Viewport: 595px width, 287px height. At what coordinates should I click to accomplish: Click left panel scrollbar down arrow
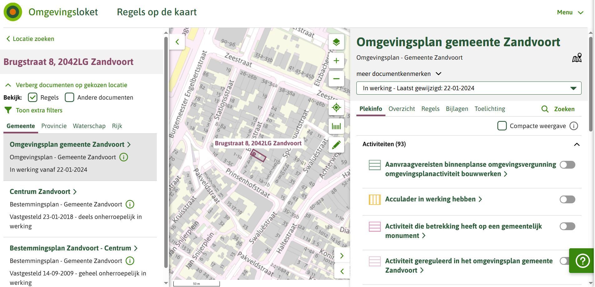(166, 283)
